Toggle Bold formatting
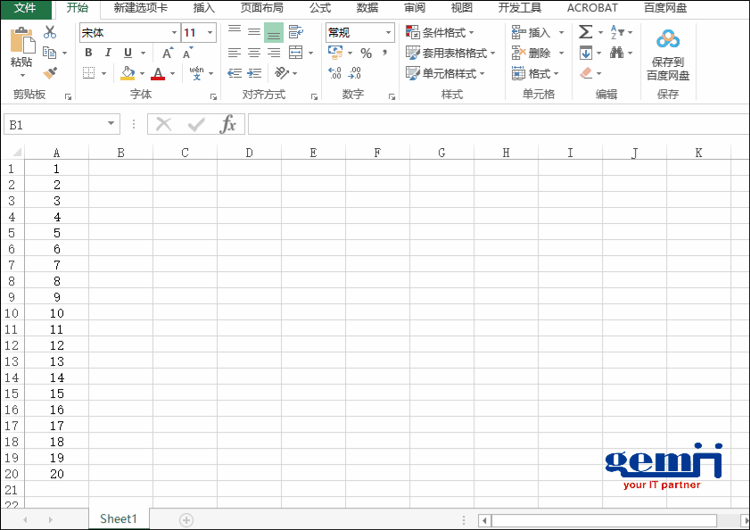Screen dimensions: 750x530 88,53
